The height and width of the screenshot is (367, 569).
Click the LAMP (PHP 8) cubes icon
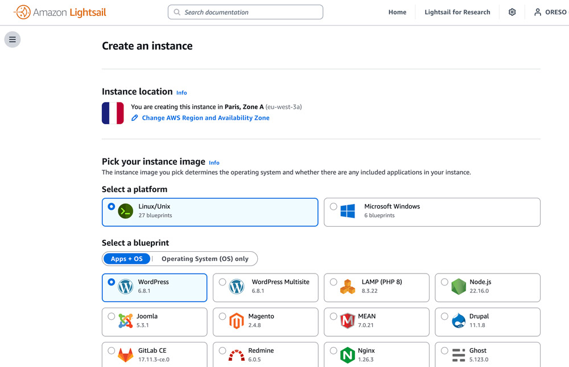[x=348, y=287]
